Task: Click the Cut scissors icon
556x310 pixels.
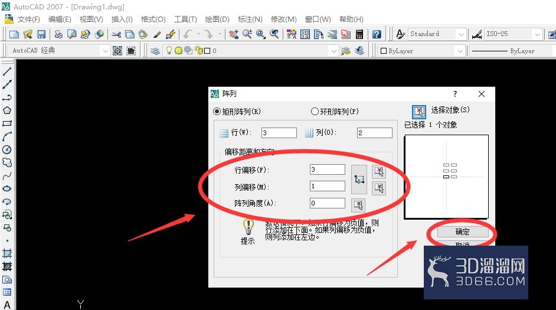Action: click(x=116, y=34)
